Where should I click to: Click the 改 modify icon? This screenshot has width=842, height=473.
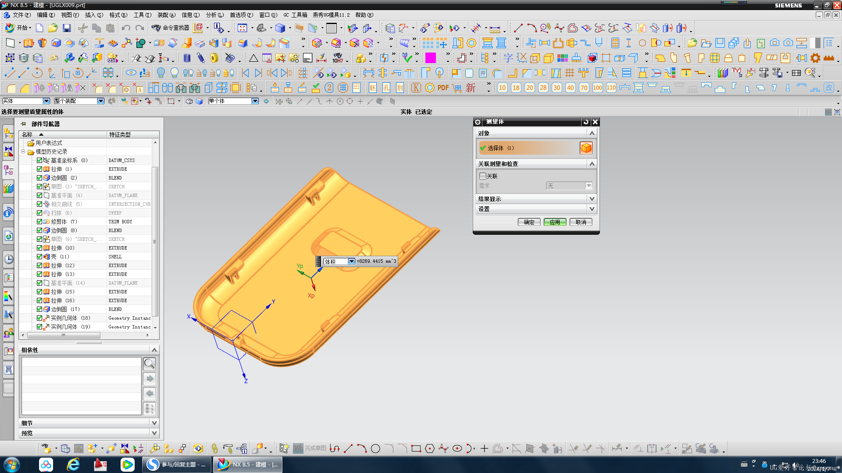[x=828, y=88]
